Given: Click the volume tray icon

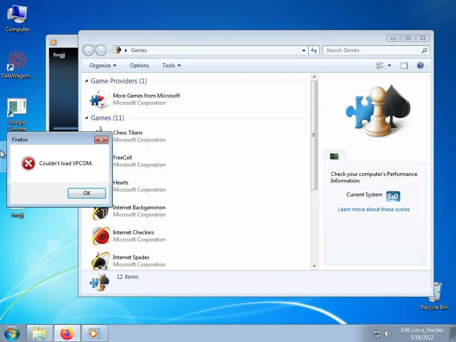Looking at the screenshot, I should point(388,334).
